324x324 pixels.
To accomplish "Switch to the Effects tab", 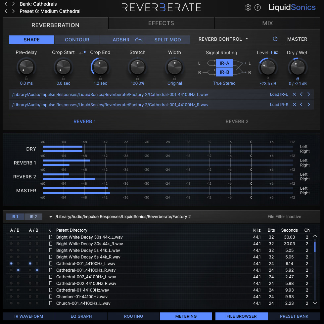I will click(161, 23).
